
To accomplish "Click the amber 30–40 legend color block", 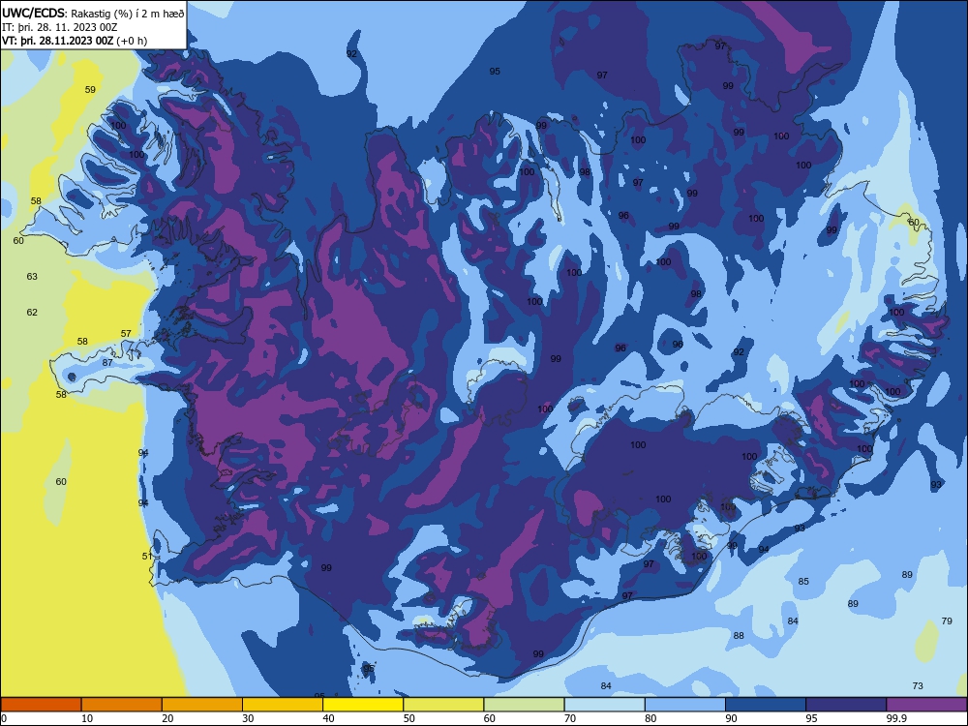I will pyautogui.click(x=283, y=705).
